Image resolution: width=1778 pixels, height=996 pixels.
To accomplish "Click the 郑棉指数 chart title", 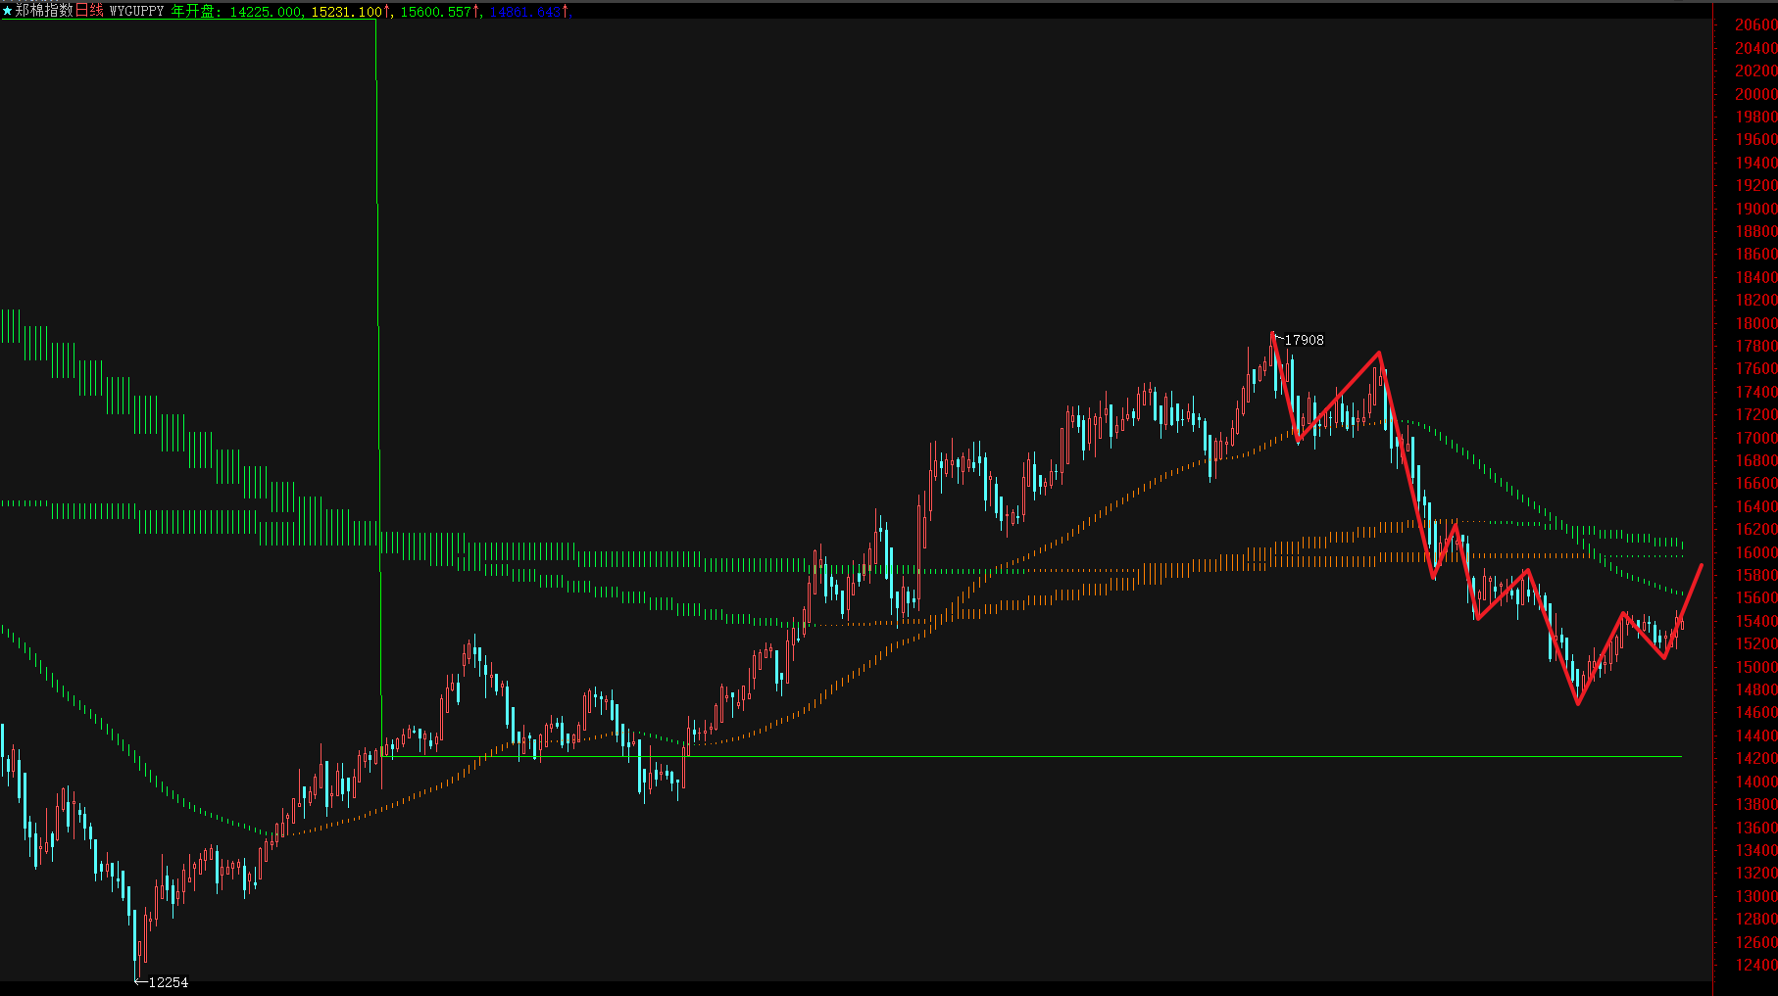I will (45, 11).
